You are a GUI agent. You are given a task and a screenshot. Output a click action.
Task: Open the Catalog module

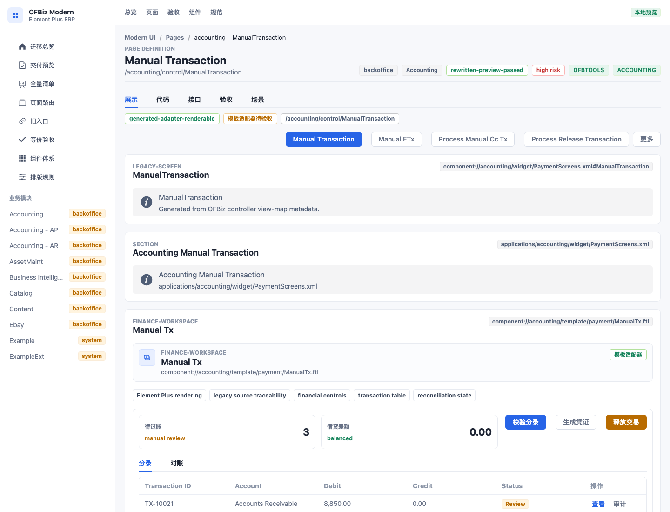(57, 293)
